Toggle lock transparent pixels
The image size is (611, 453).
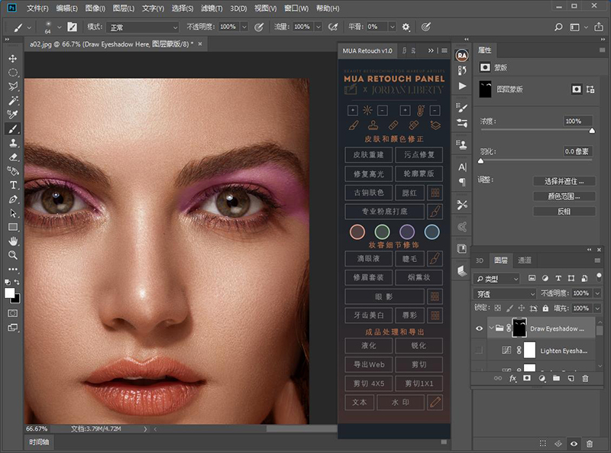[498, 308]
